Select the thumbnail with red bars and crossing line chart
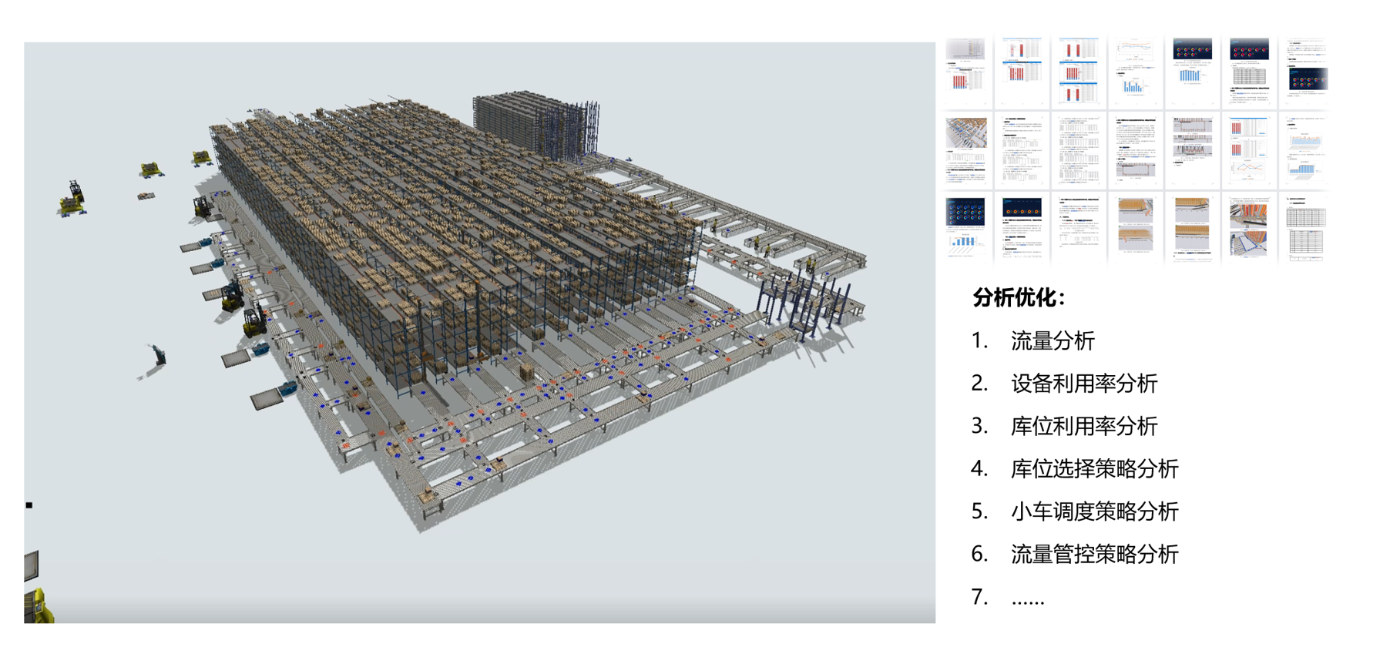The width and height of the screenshot is (1390, 647). (1248, 151)
